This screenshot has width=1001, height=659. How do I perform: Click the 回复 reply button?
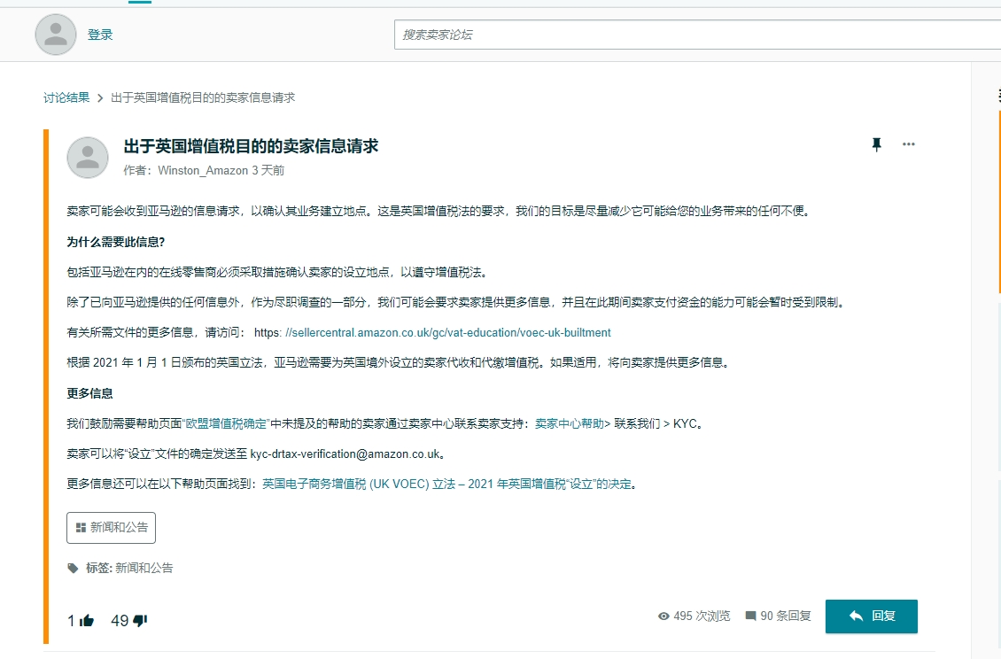(x=871, y=616)
